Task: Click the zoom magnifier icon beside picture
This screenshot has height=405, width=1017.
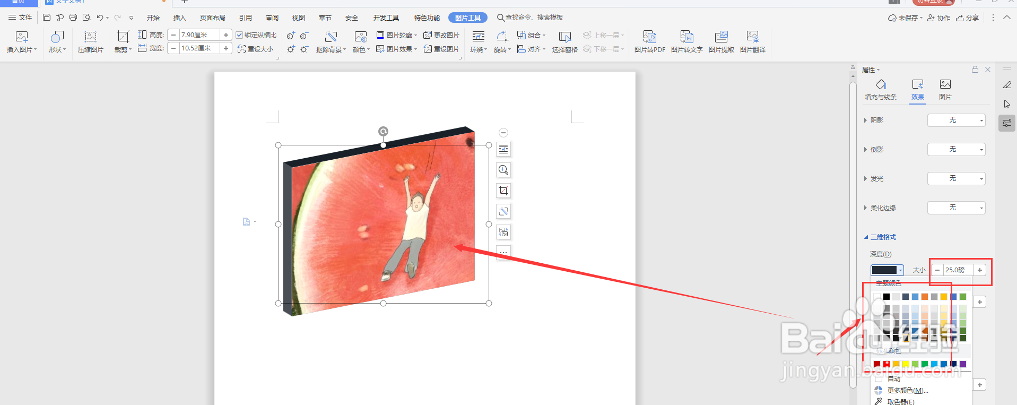Action: [503, 170]
